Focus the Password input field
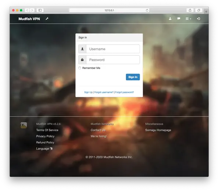 coord(113,60)
